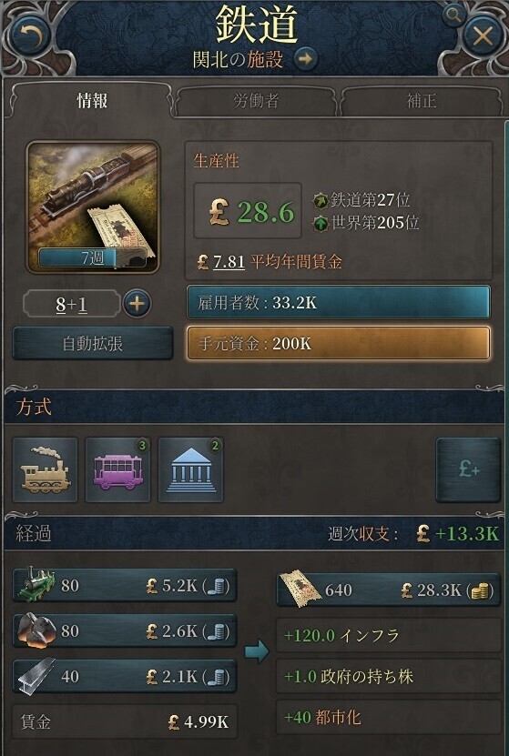Viewport: 509px width, 756px height.
Task: Click the engines input row showing 80
Action: pyautogui.click(x=125, y=585)
